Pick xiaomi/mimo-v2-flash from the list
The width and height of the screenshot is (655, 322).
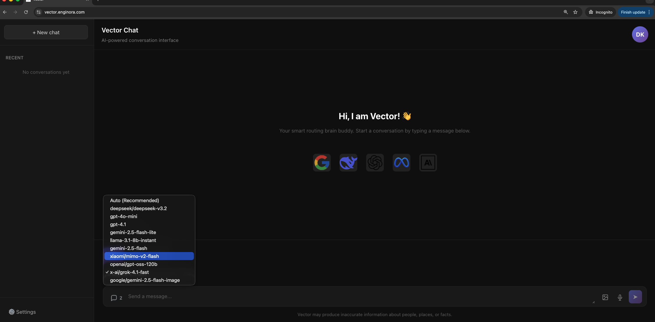point(134,256)
